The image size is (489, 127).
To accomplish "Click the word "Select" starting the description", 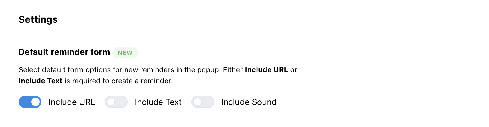I will 29,70.
